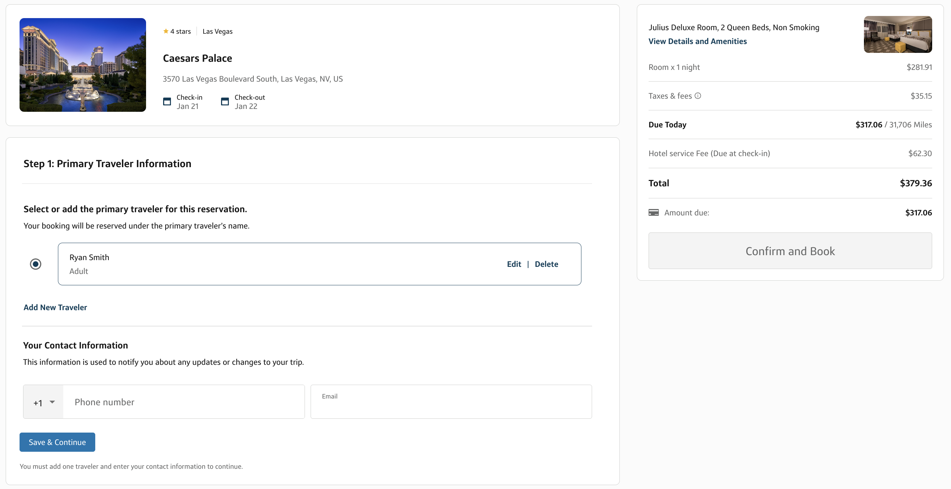Click the Check-out calendar icon
This screenshot has height=489, width=951.
coord(225,102)
